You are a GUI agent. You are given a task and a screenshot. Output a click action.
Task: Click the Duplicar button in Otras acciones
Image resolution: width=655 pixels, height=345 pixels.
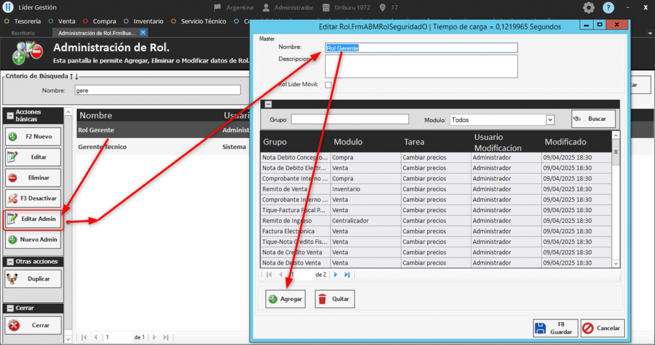point(34,279)
